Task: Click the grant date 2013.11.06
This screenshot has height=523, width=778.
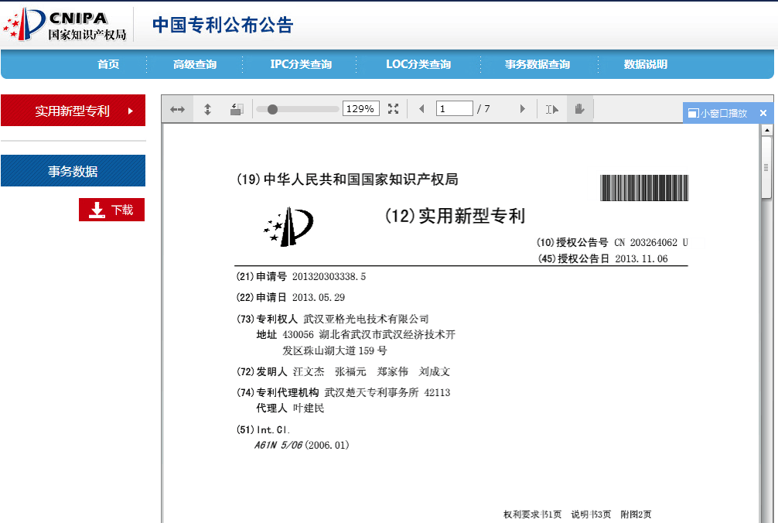Action: coord(641,258)
